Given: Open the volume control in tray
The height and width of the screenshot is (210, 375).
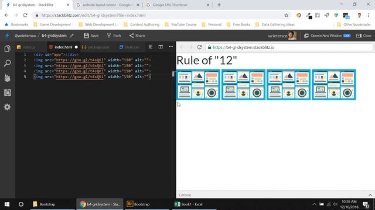Looking at the screenshot, I should click(335, 204).
